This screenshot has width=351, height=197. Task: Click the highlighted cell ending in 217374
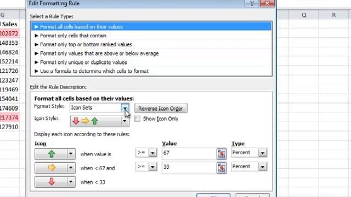9,118
